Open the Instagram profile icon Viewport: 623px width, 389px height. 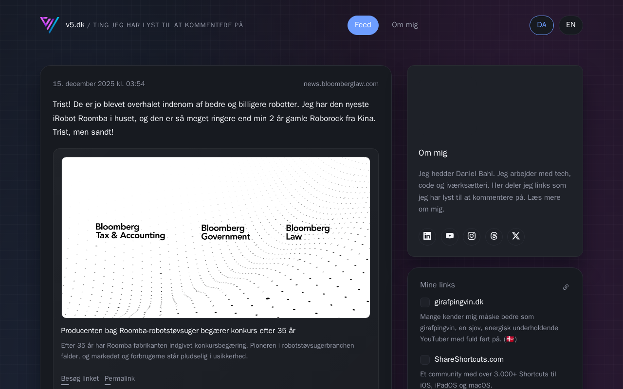472,236
